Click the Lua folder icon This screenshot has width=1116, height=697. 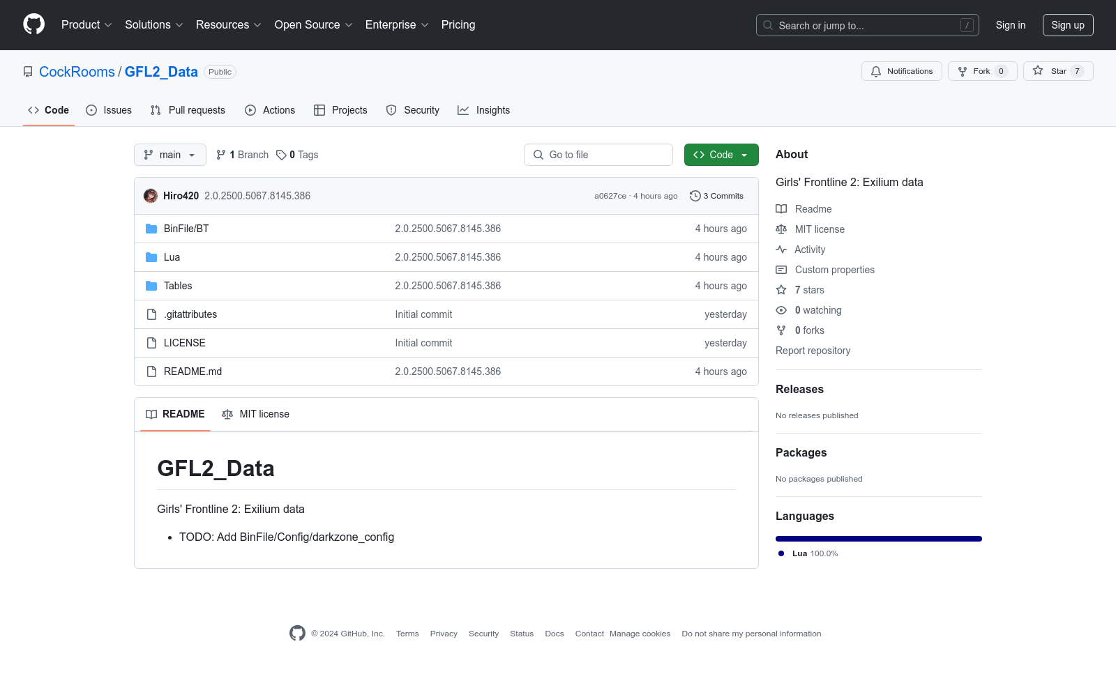151,257
